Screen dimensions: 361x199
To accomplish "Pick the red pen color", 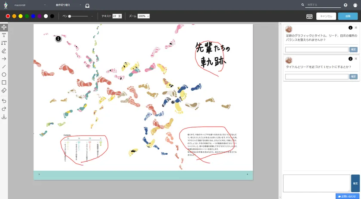I will click(8, 16).
